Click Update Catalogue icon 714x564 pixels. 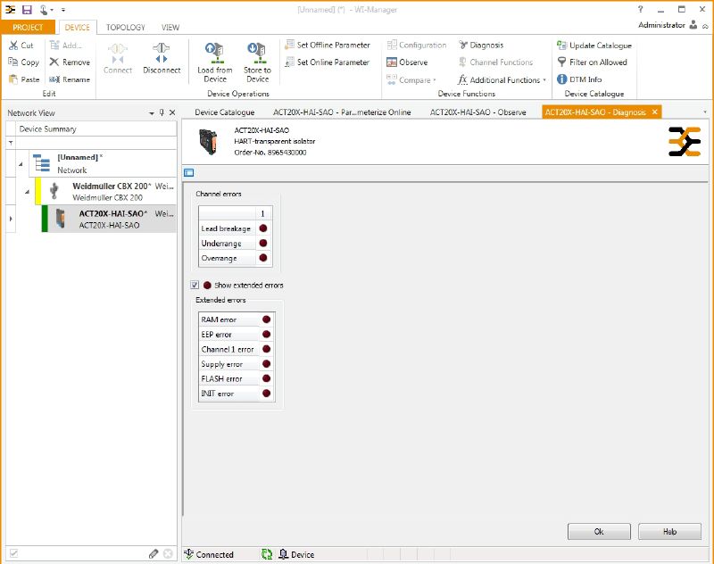[562, 46]
